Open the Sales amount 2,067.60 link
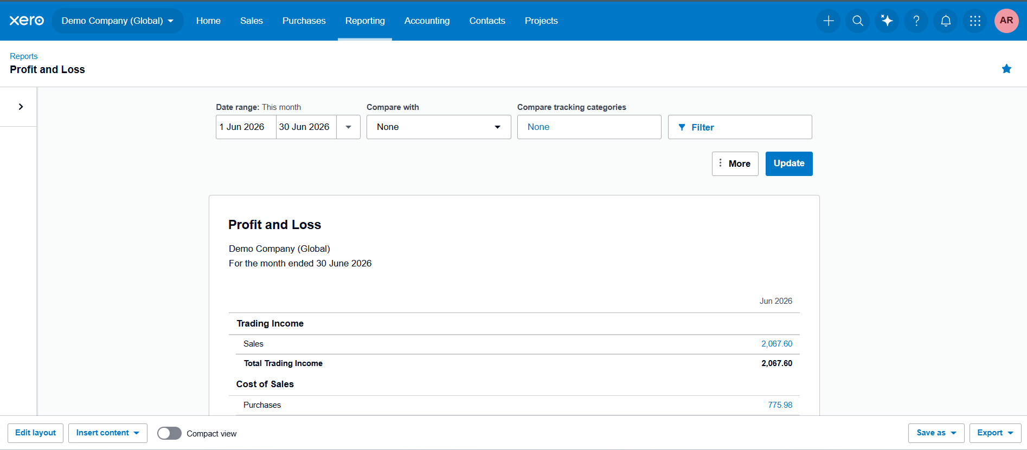Image resolution: width=1027 pixels, height=450 pixels. (776, 344)
